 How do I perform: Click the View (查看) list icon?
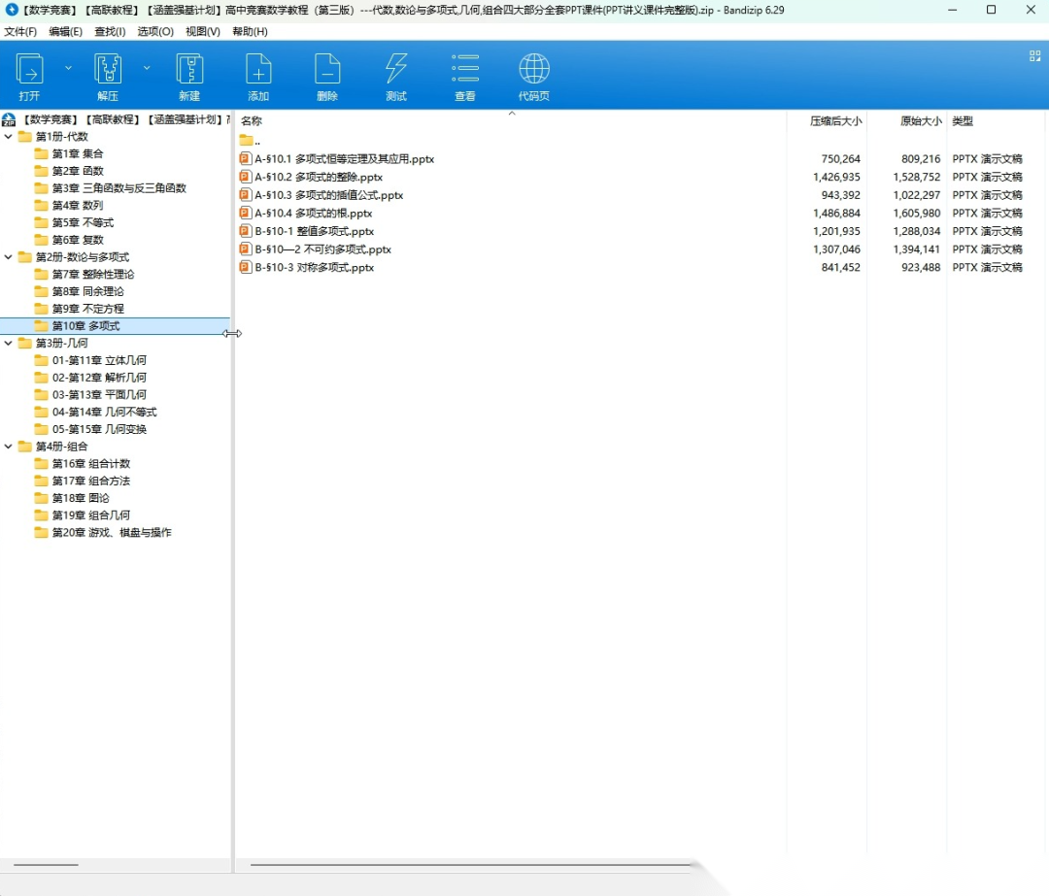[x=465, y=70]
